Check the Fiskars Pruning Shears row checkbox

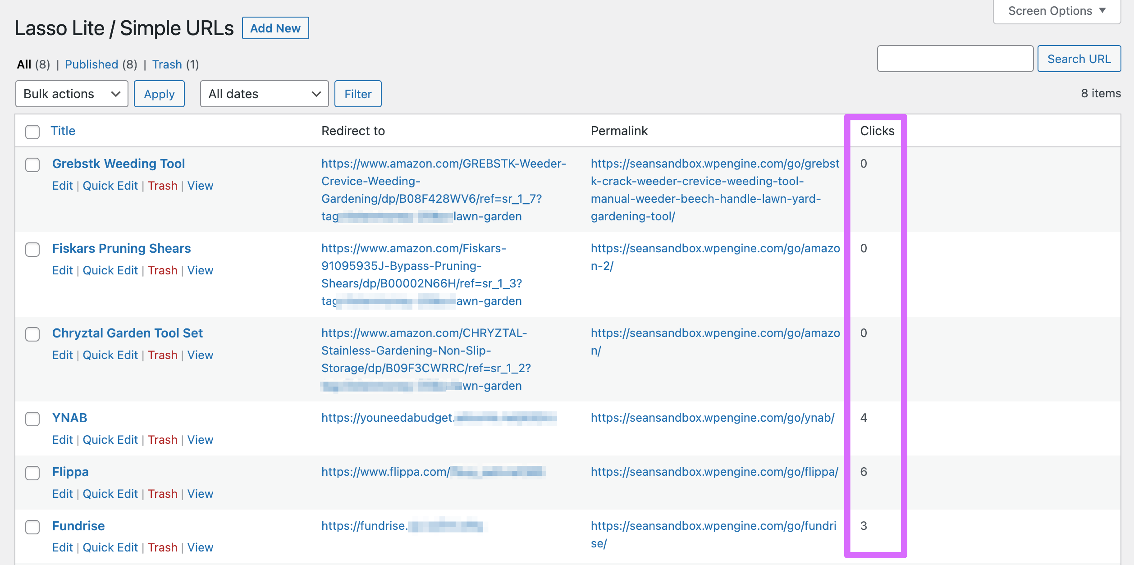pyautogui.click(x=32, y=249)
